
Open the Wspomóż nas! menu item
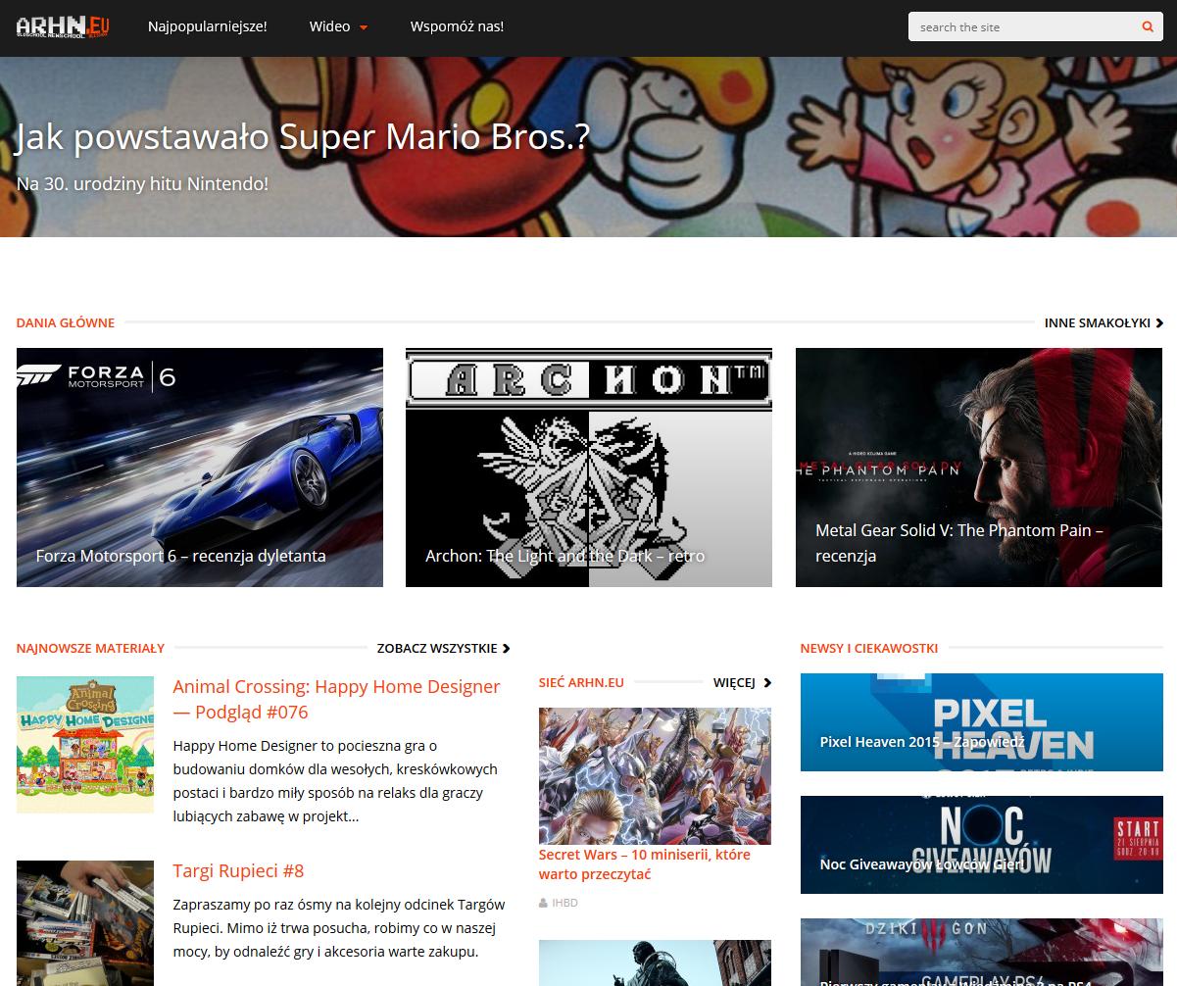click(457, 26)
